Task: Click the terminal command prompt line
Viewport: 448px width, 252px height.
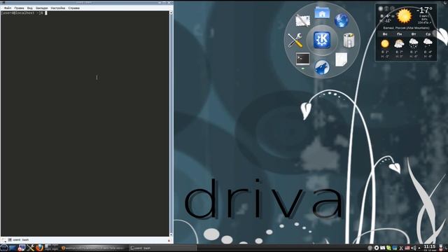Action: 24,13
